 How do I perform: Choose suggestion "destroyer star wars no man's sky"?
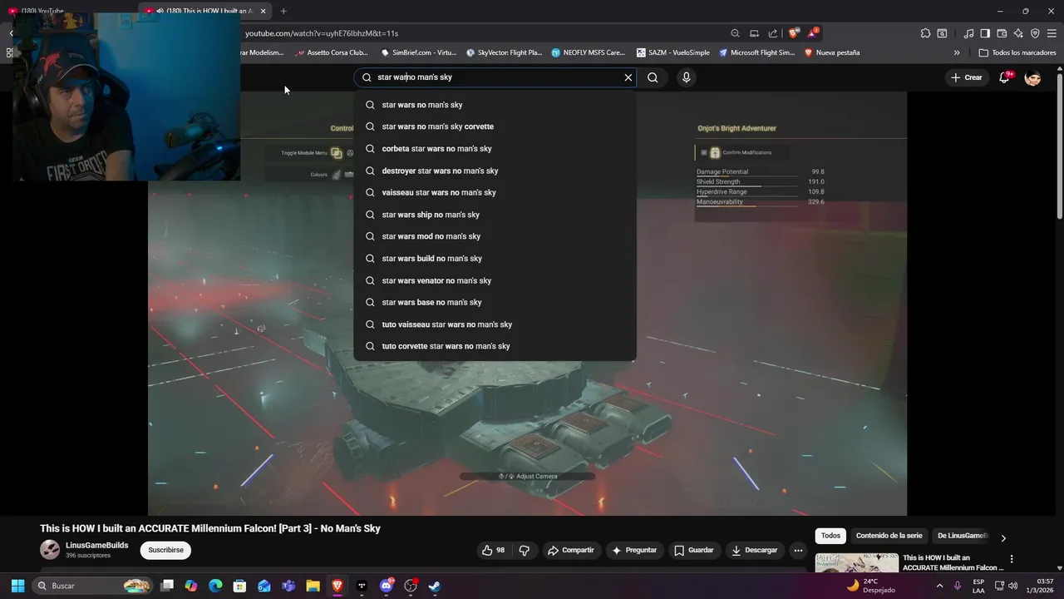pyautogui.click(x=495, y=171)
